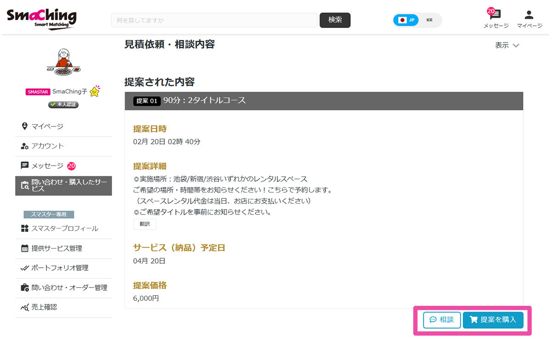Open スマスタープロフィール in sidebar
Screen dimensions: 551x348
coord(64,228)
